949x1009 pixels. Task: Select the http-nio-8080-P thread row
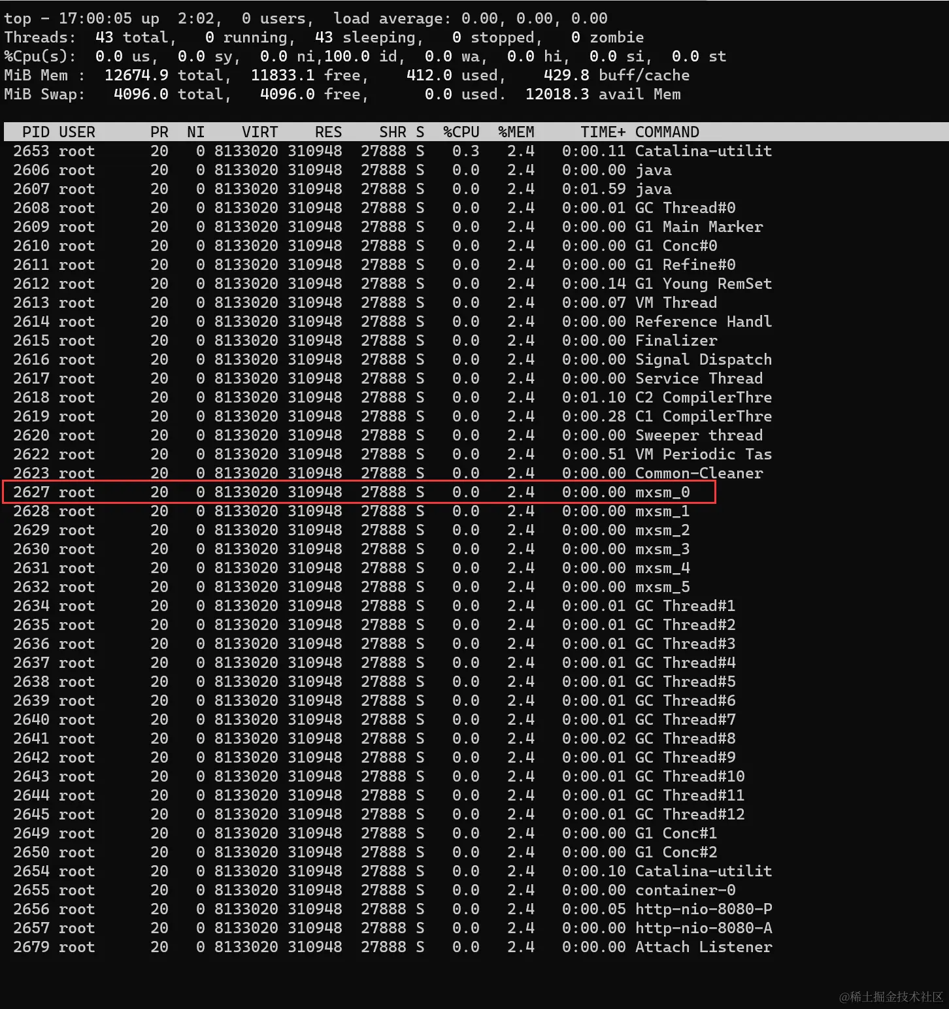392,909
